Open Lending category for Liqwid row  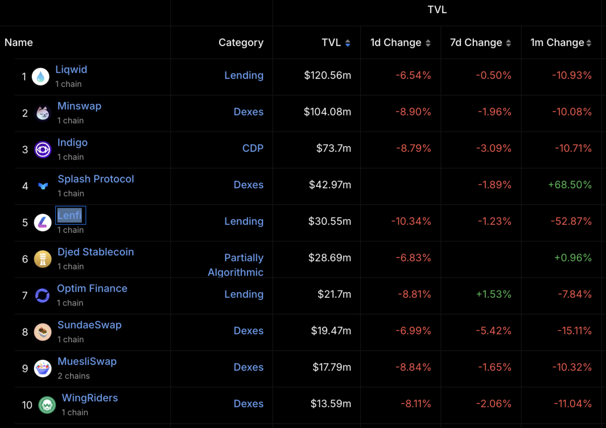244,75
